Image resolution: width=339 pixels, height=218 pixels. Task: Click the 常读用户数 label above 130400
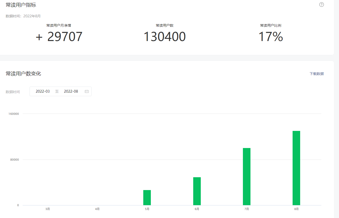pyautogui.click(x=165, y=25)
